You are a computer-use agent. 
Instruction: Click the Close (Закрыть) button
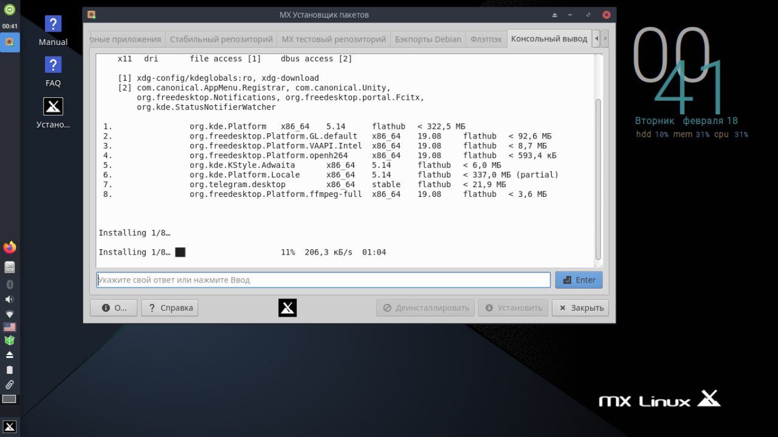580,308
